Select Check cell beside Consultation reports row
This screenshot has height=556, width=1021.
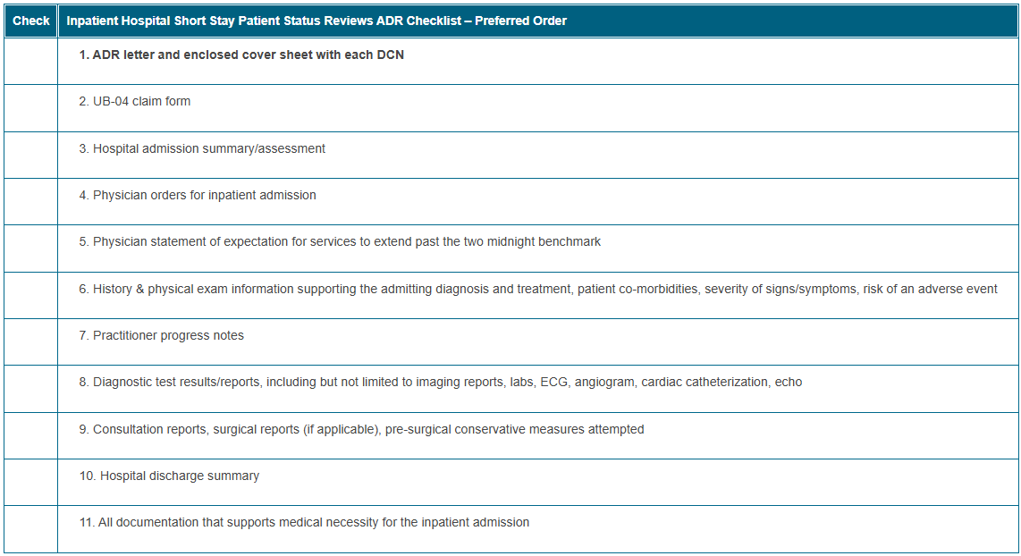tap(30, 435)
